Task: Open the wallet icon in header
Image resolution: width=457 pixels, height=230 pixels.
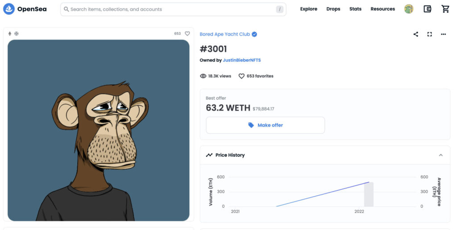Action: click(x=427, y=9)
